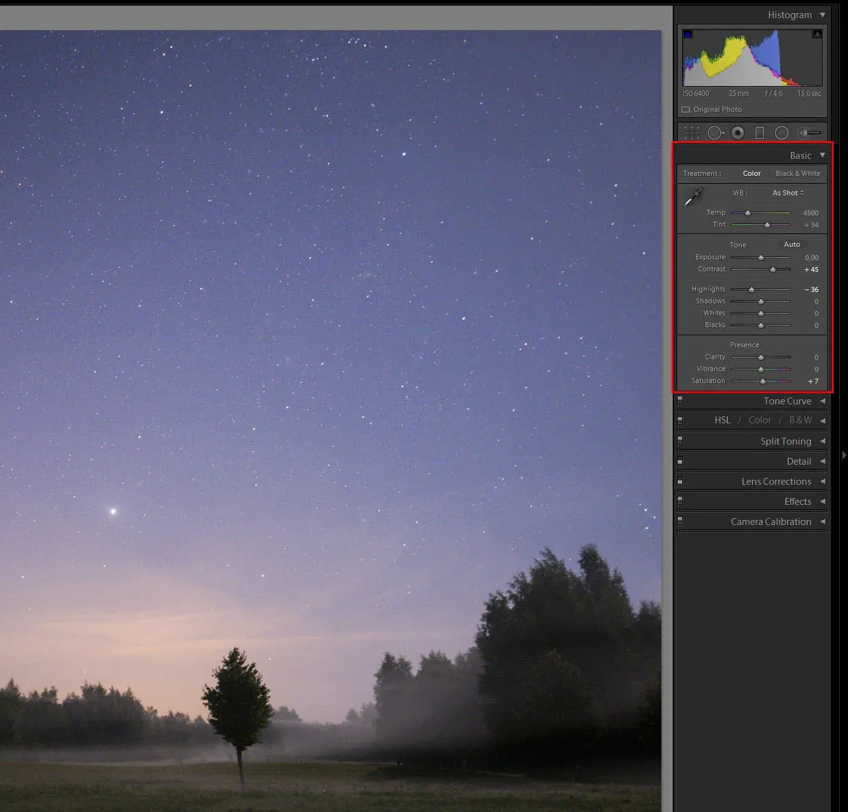Toggle the Lens Corrections panel switch
Viewport: 848px width, 812px height.
pos(681,480)
